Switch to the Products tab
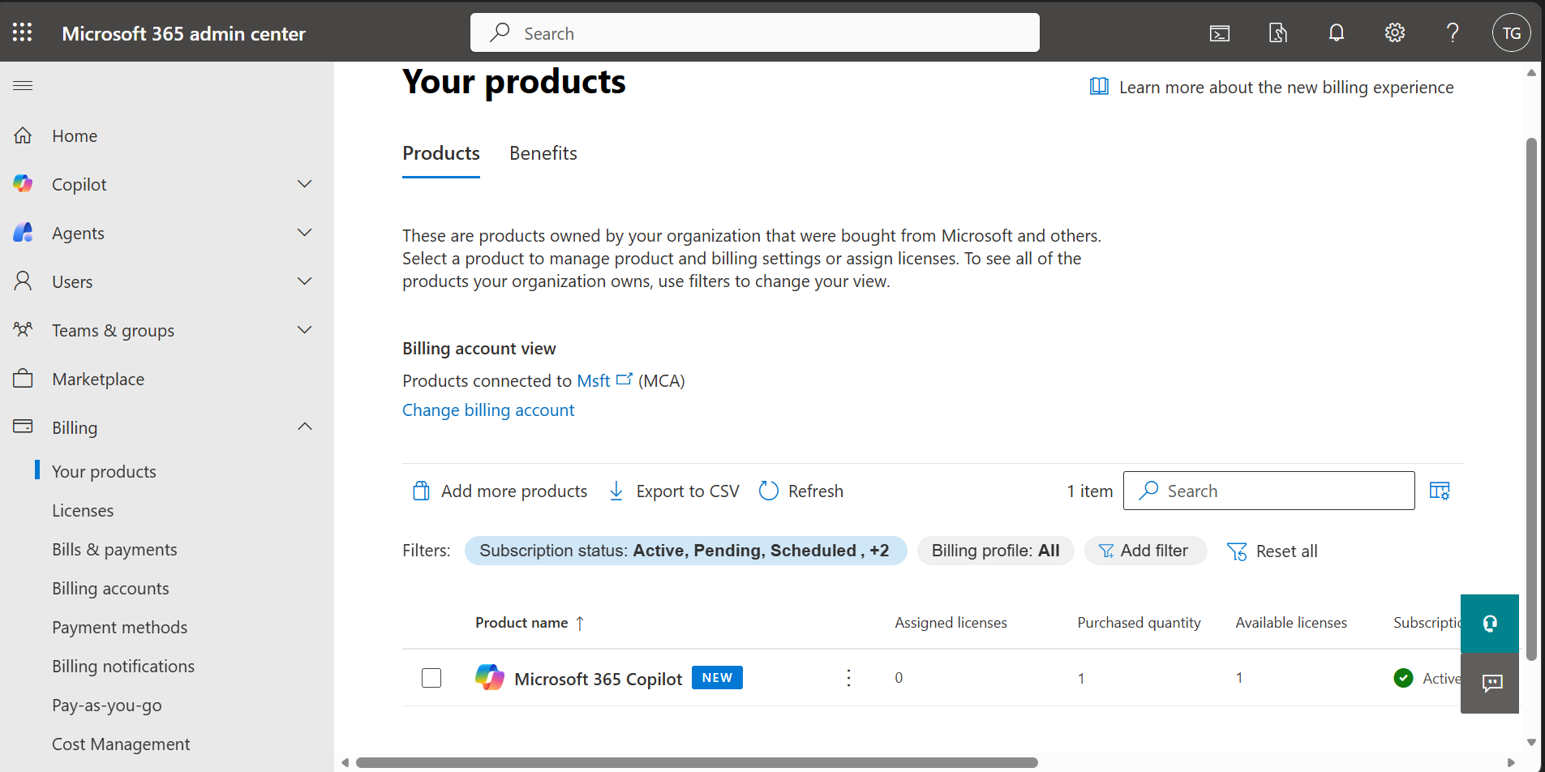Viewport: 1545px width, 772px height. click(x=441, y=153)
